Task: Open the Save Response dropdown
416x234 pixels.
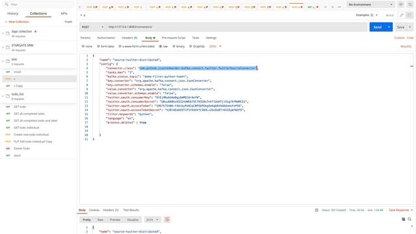Action: 401,210
